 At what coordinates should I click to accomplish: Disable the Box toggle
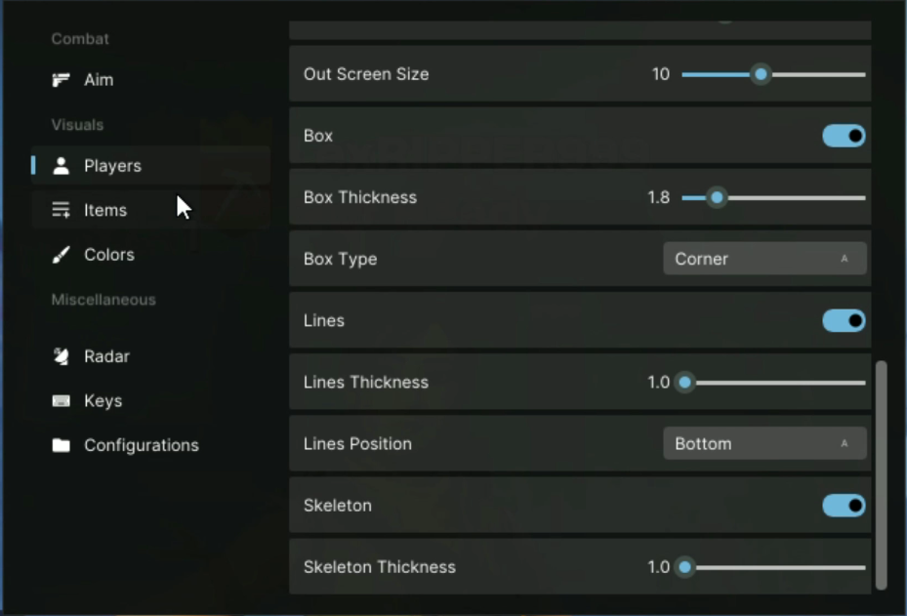click(844, 136)
